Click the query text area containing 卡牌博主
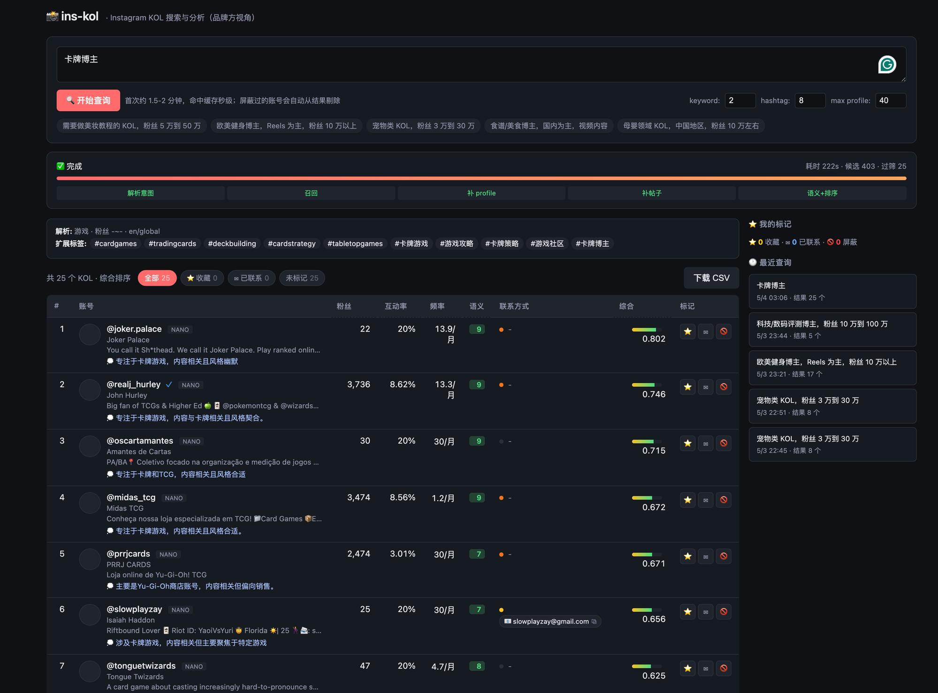938x693 pixels. coord(481,64)
